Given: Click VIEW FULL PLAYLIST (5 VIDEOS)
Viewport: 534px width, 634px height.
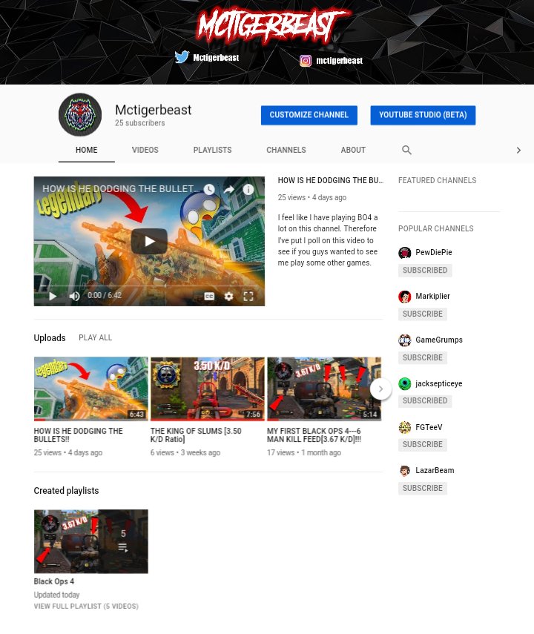Looking at the screenshot, I should coord(86,606).
